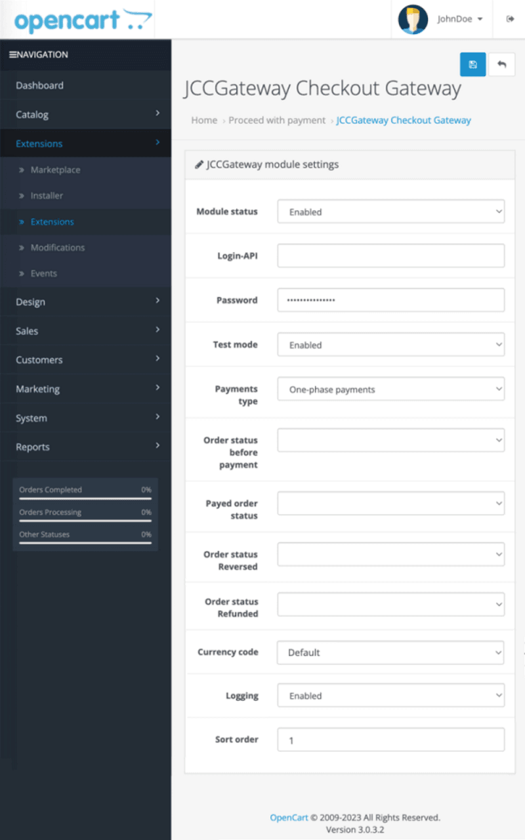Screen dimensions: 525x840
Task: Expand the Catalog menu in sidebar
Action: pyautogui.click(x=85, y=114)
